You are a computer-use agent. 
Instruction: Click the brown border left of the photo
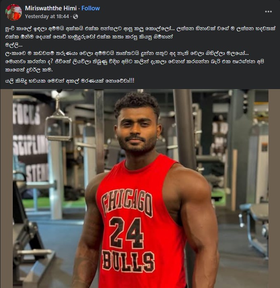click(7, 189)
